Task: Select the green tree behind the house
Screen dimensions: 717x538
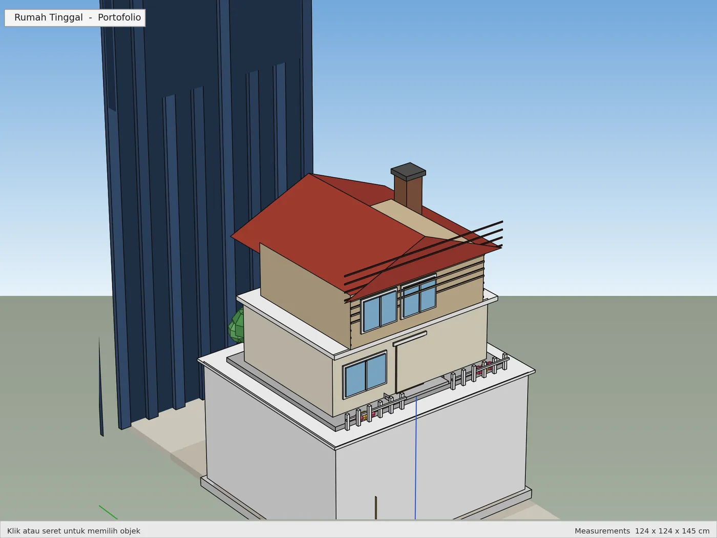Action: coord(236,325)
